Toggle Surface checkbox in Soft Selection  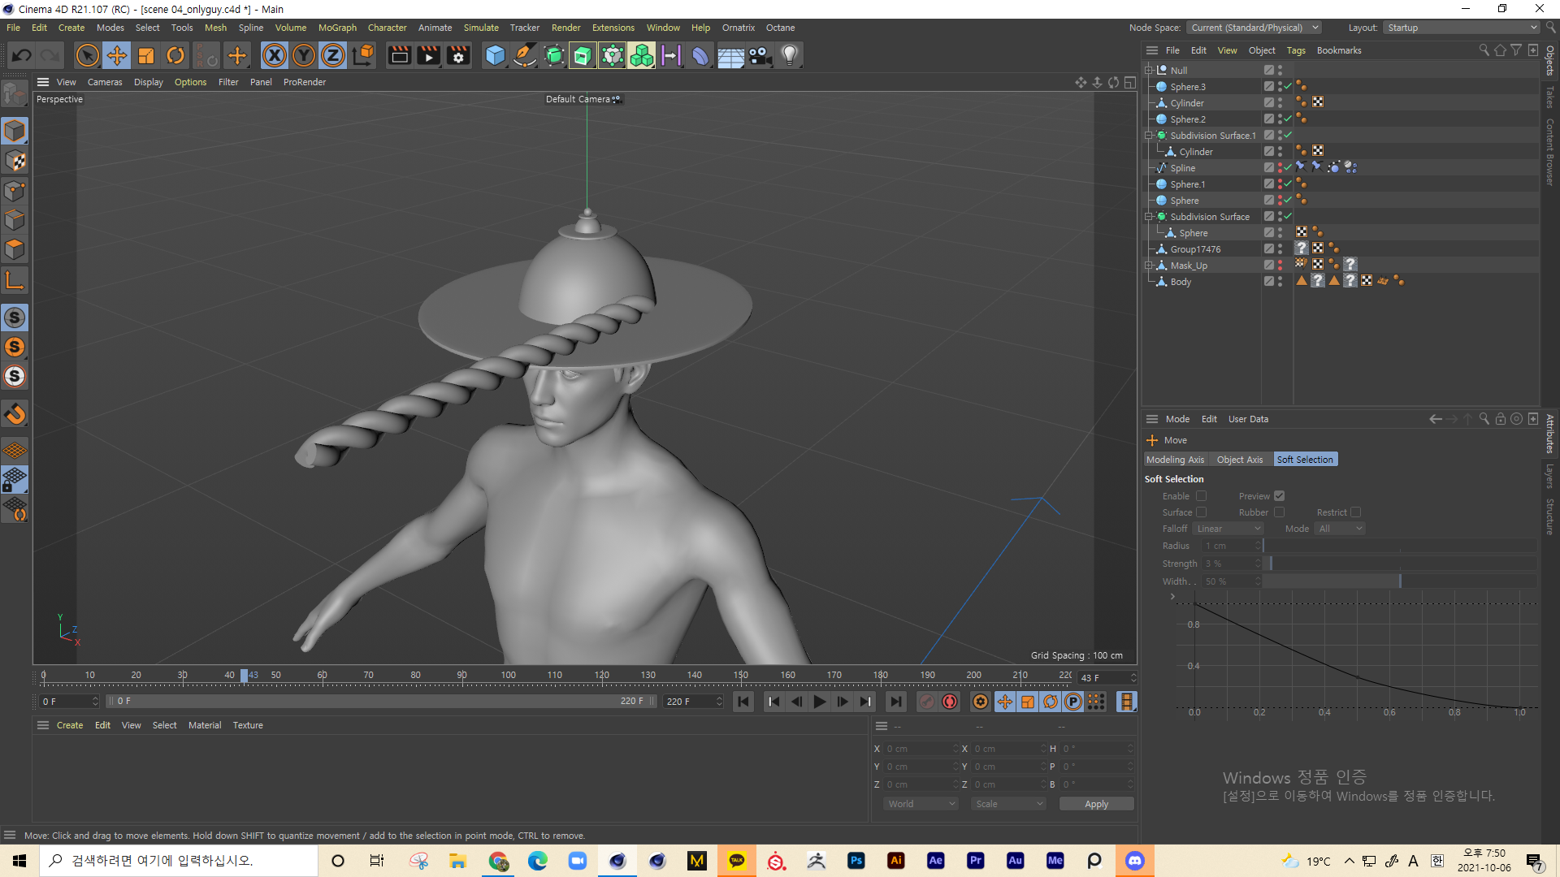coord(1200,512)
